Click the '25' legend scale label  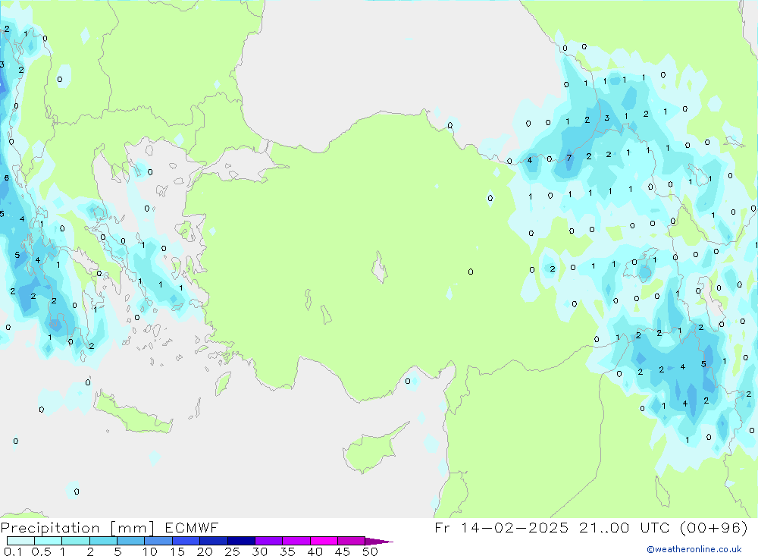click(232, 551)
